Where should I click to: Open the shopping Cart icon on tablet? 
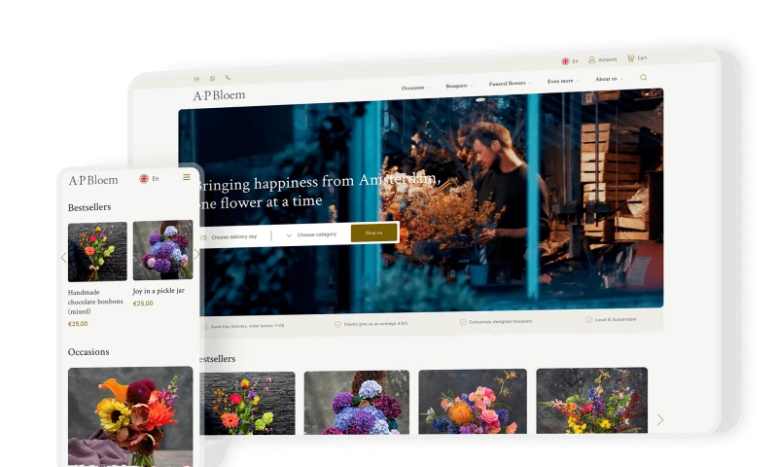pyautogui.click(x=630, y=58)
